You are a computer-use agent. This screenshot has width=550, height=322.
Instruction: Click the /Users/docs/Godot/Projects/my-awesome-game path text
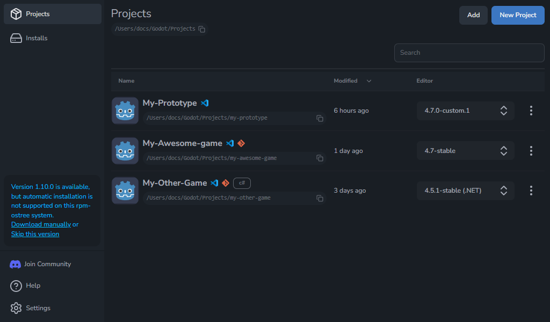212,158
